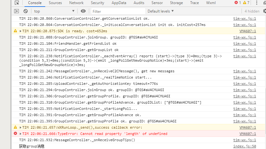Open tim-wx.js:1 link for getGroupList ok
Screen dimensions: 266x149
[244, 50]
